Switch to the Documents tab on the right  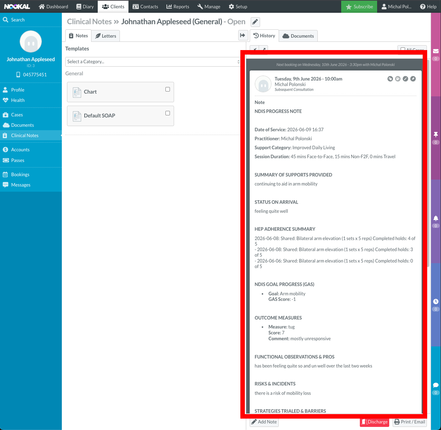point(298,36)
